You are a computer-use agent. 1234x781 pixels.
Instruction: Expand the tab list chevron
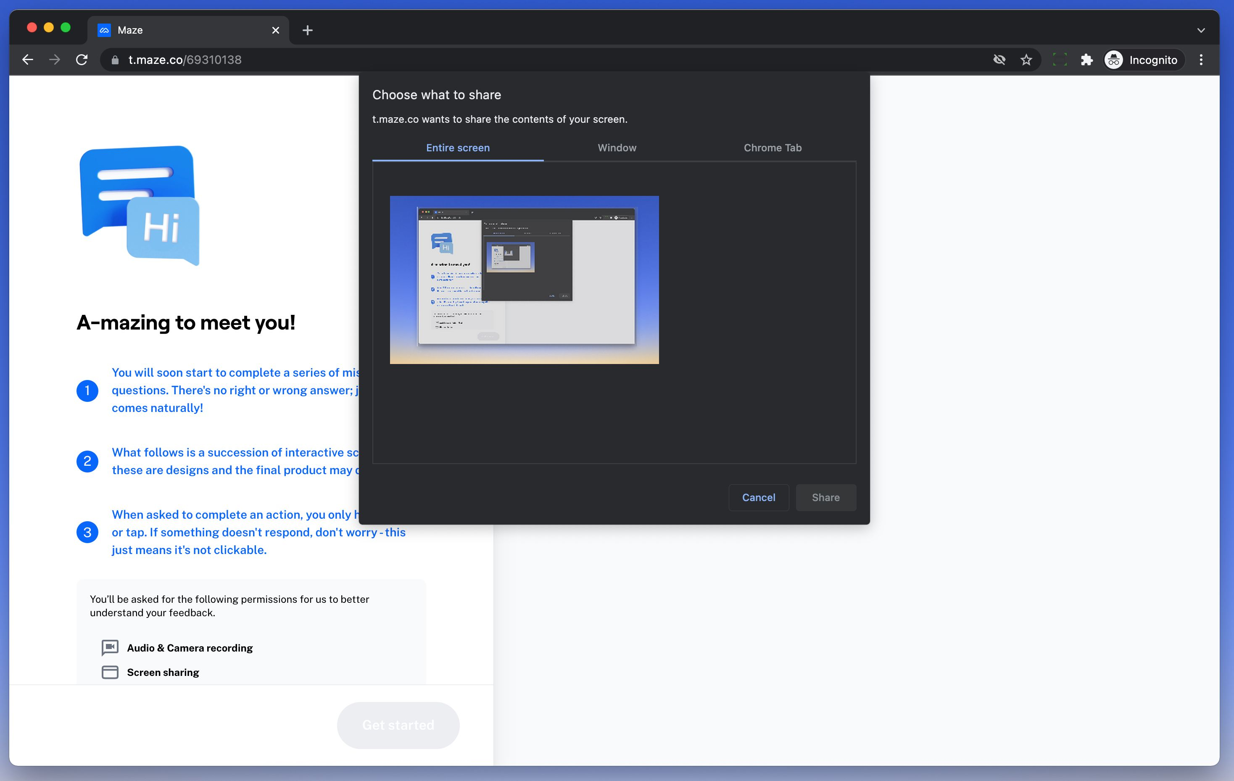(x=1201, y=30)
